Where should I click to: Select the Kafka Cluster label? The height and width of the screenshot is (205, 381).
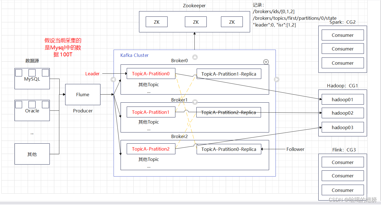(135, 55)
